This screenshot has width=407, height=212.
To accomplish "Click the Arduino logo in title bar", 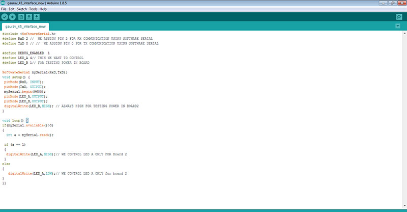I will tap(3, 3).
